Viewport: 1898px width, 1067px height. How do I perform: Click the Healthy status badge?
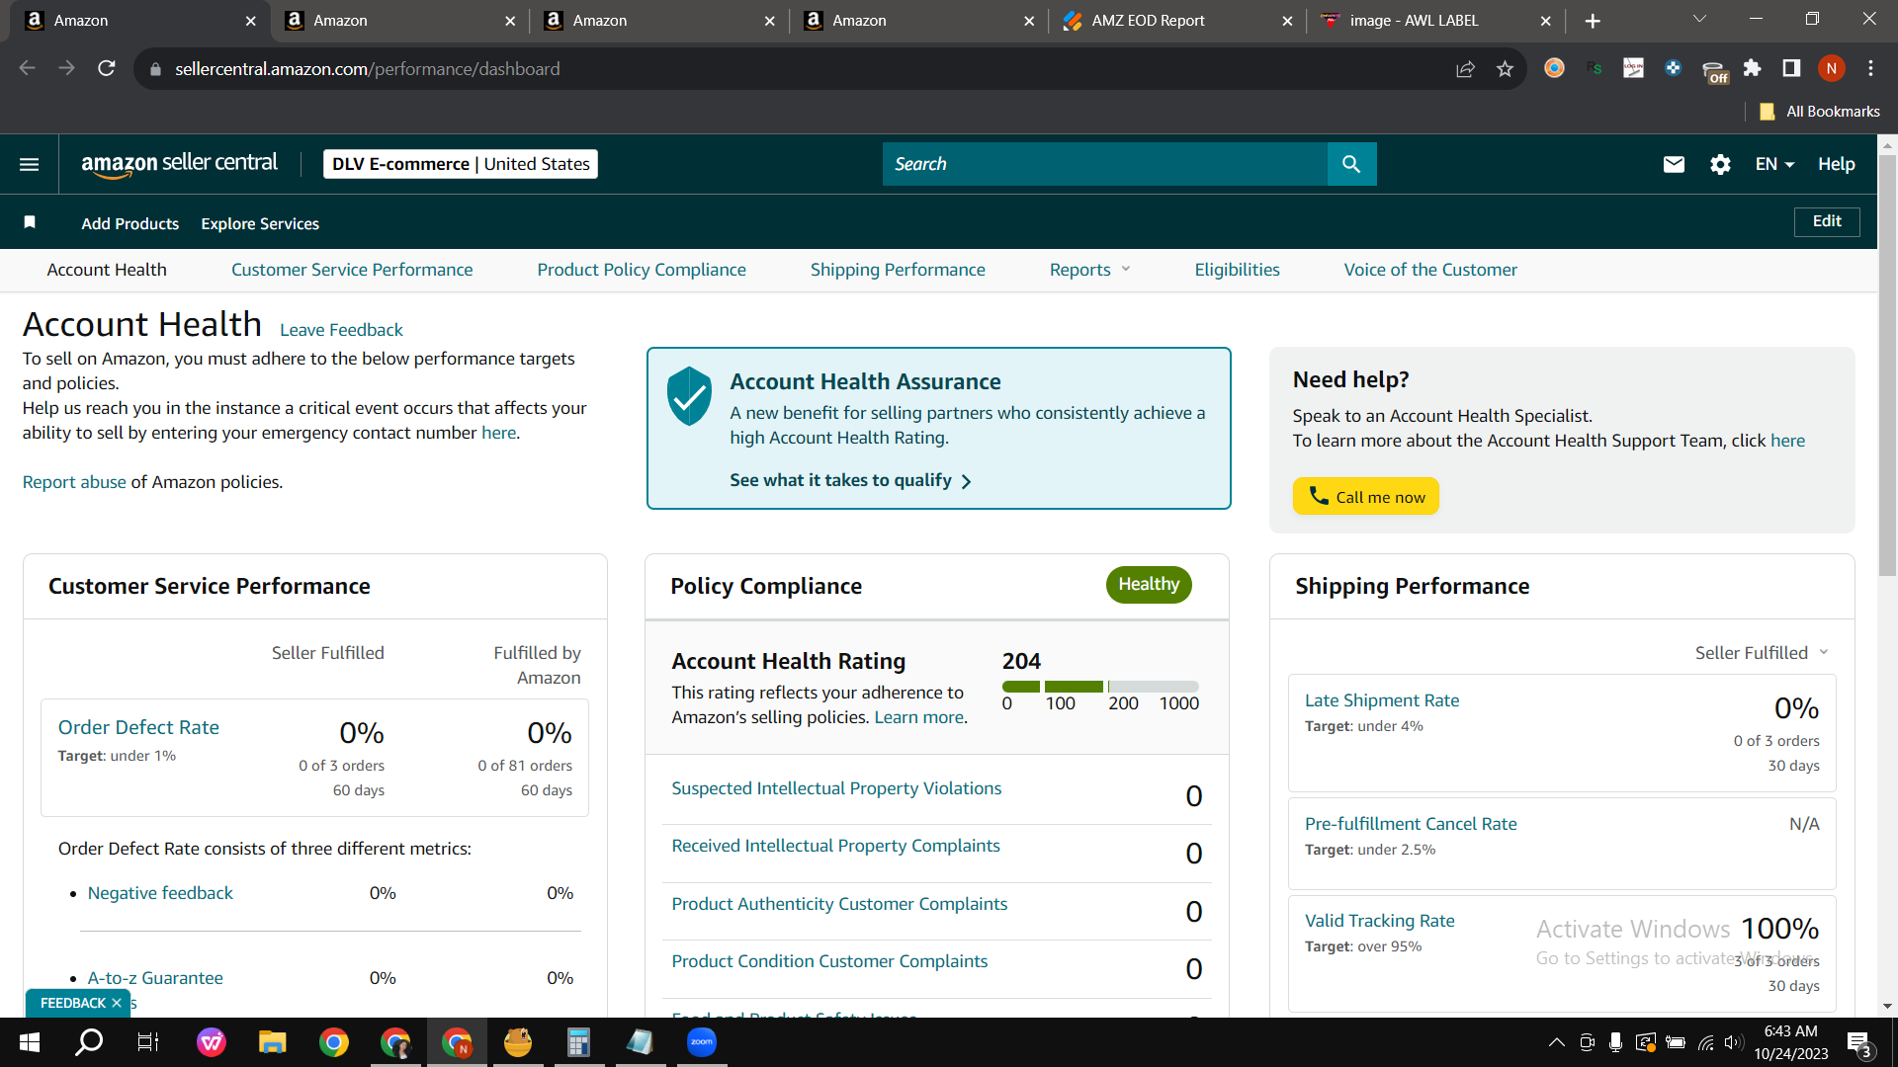(1149, 584)
